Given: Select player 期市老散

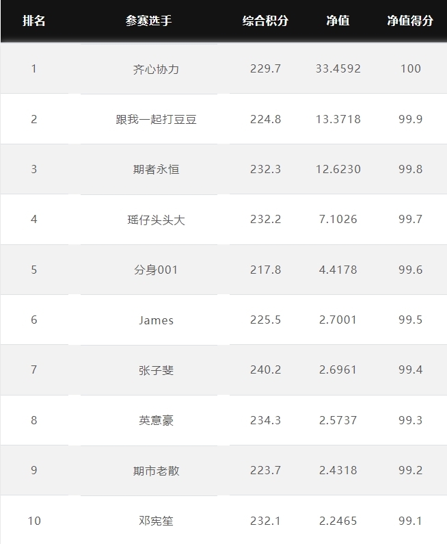Looking at the screenshot, I should pyautogui.click(x=156, y=471).
